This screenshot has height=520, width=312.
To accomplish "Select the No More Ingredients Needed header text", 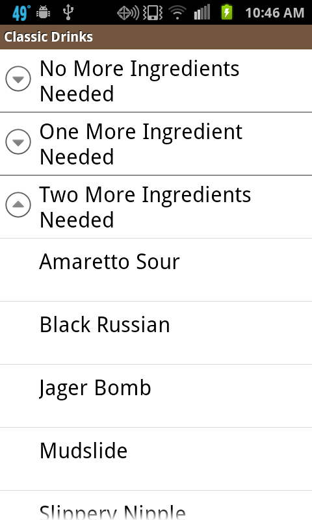I will click(x=139, y=81).
